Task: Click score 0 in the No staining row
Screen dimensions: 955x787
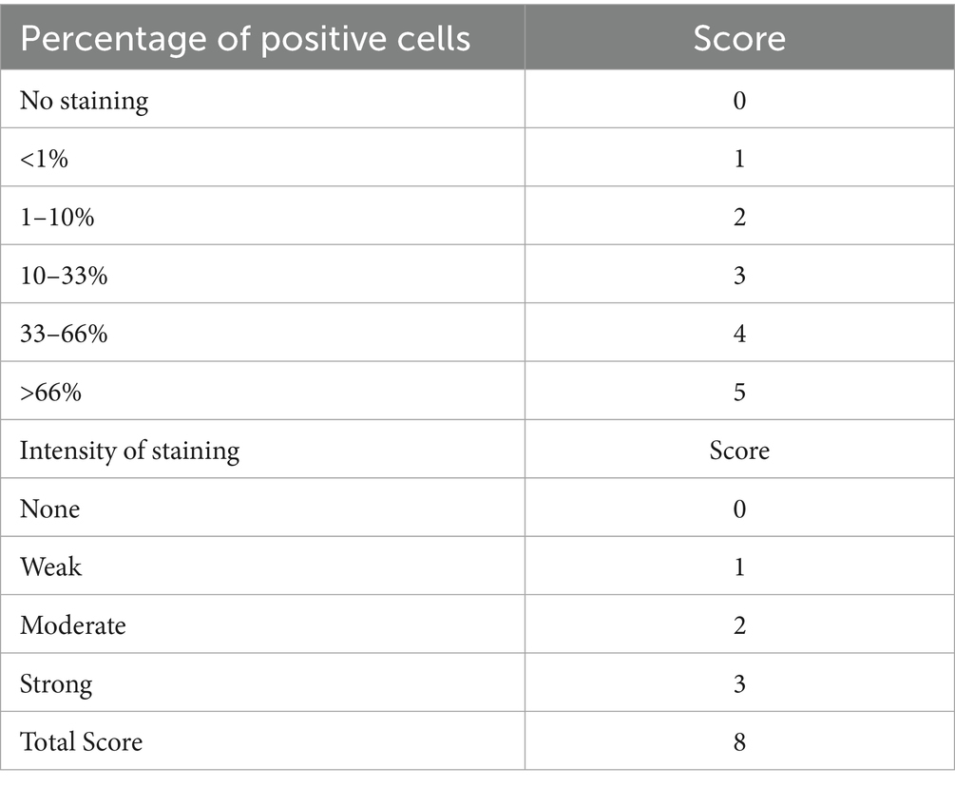Action: coord(739,100)
